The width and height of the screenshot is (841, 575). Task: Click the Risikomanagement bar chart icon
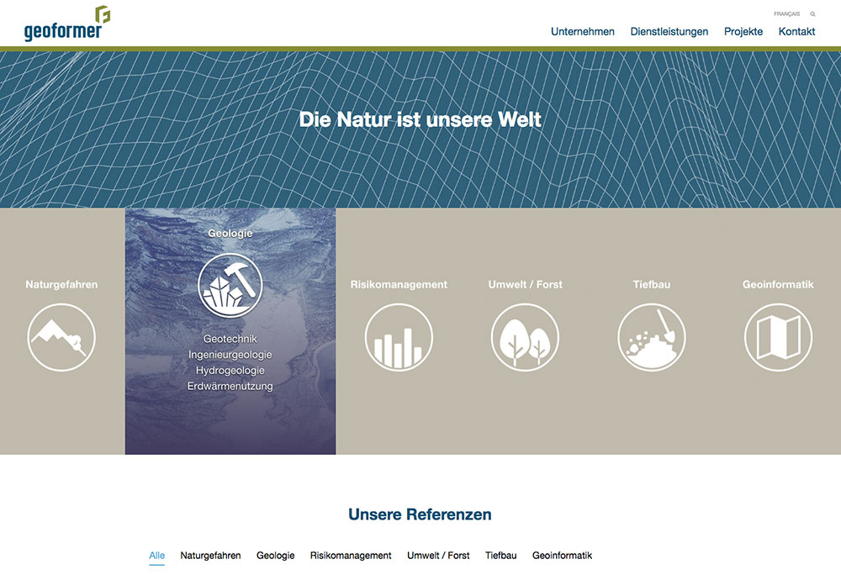coord(399,337)
